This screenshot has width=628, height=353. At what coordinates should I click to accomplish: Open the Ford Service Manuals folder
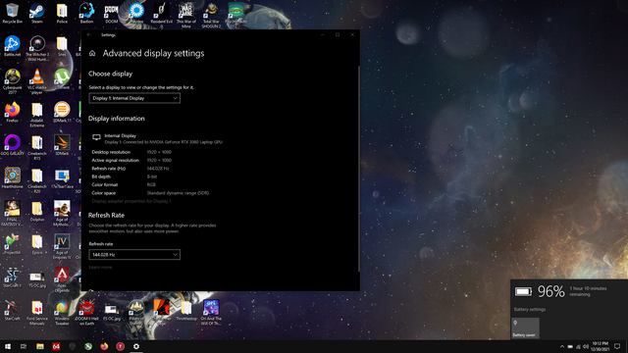(37, 313)
